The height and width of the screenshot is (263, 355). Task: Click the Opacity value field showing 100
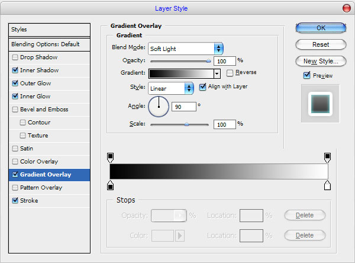[x=225, y=61]
